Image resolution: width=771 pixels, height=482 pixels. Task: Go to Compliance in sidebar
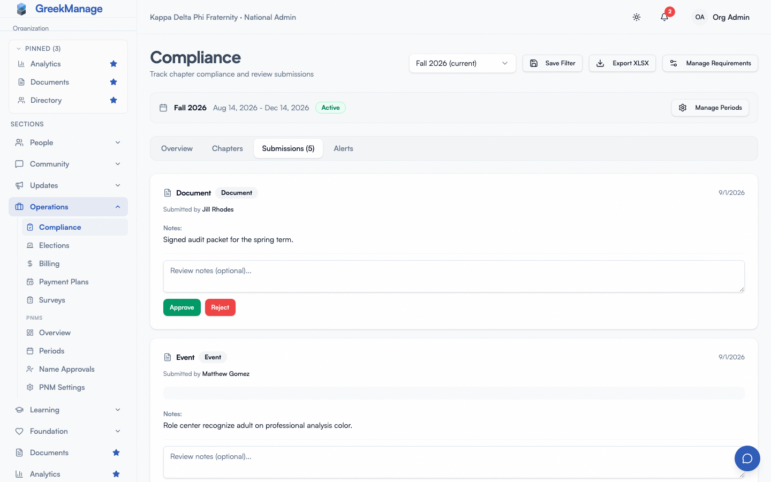[x=75, y=227]
